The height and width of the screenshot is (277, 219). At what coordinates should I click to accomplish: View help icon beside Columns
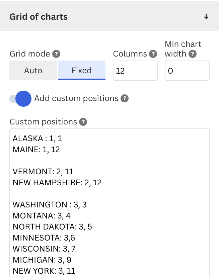[x=153, y=54]
